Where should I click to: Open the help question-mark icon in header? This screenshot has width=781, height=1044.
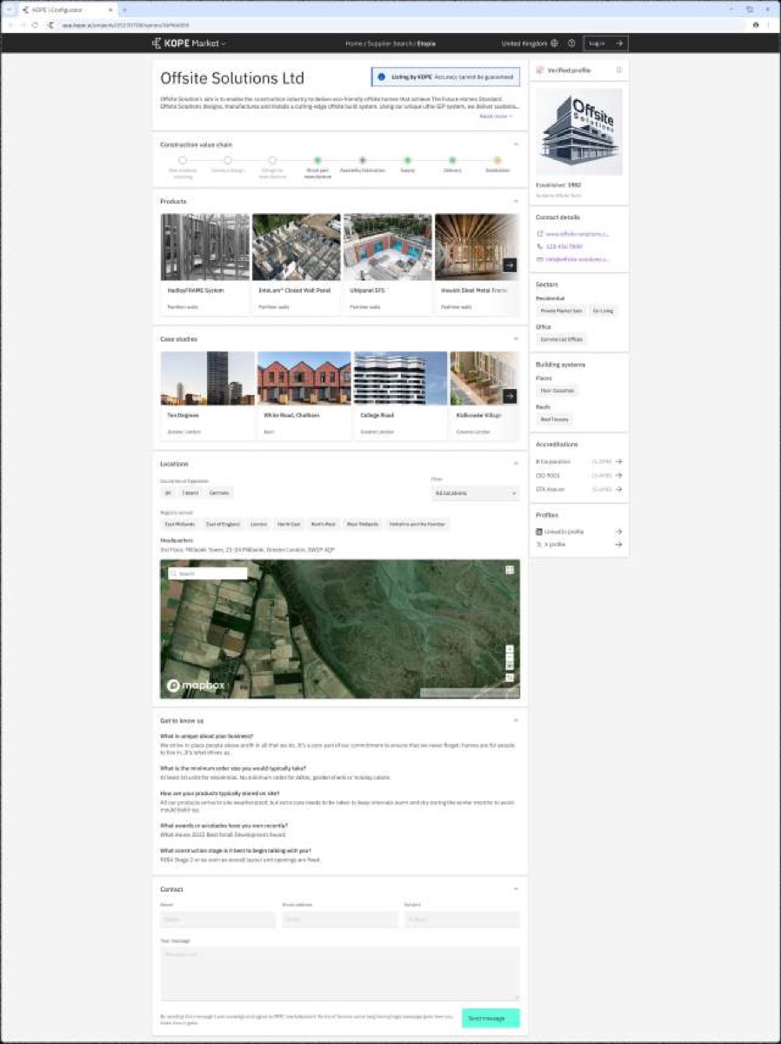571,43
